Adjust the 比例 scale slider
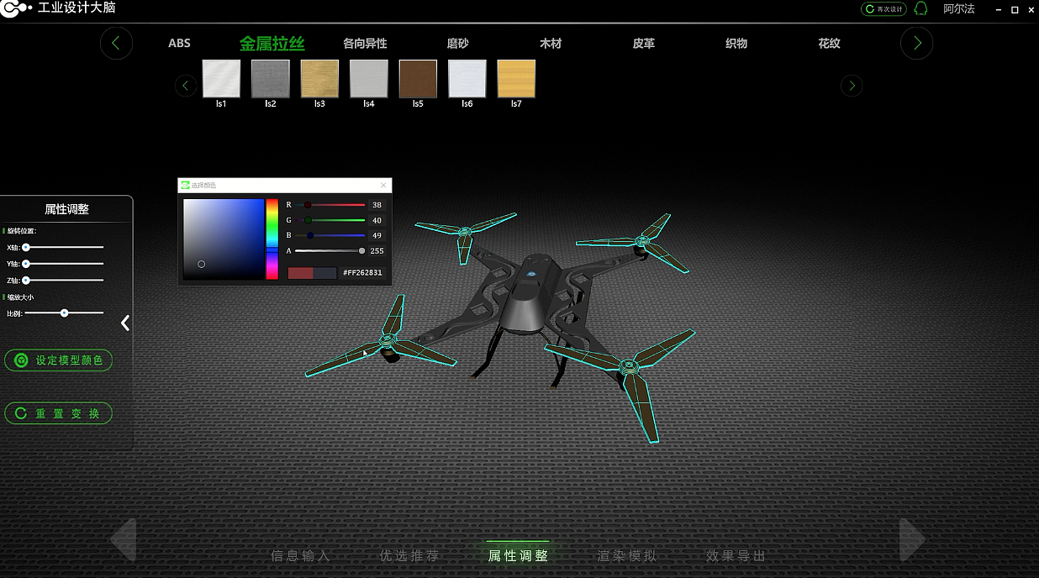1039x578 pixels. coord(64,313)
